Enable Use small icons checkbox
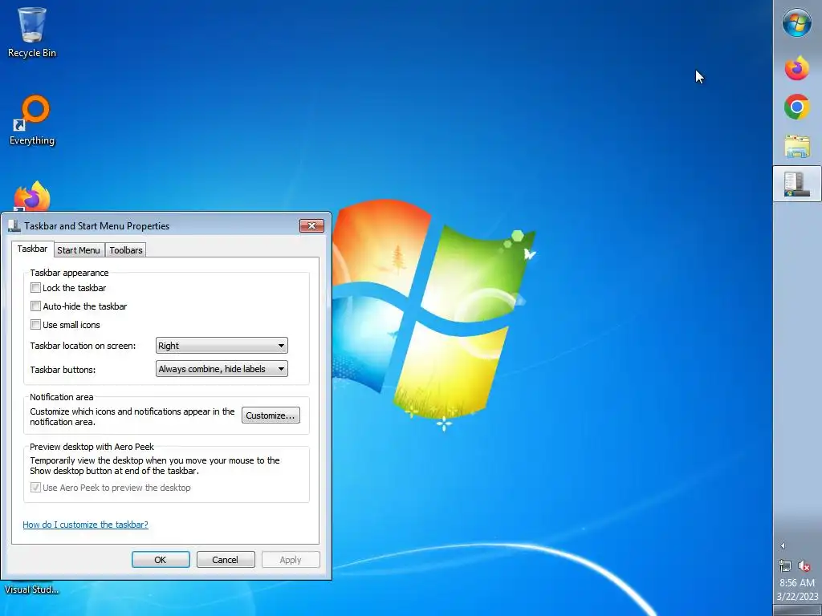Image resolution: width=822 pixels, height=616 pixels. [35, 325]
